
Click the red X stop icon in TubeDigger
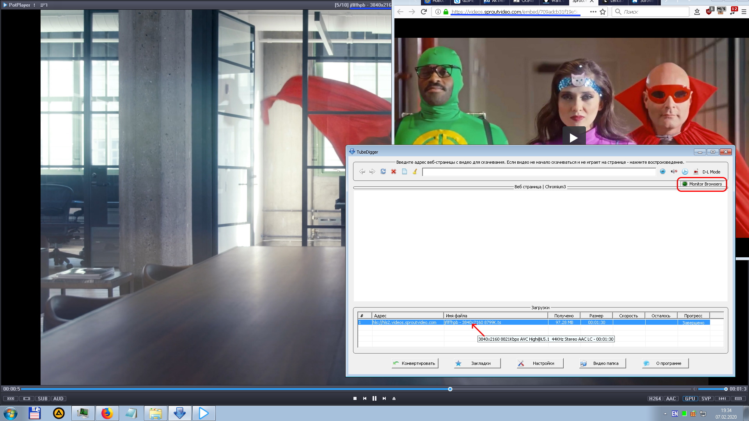(394, 172)
